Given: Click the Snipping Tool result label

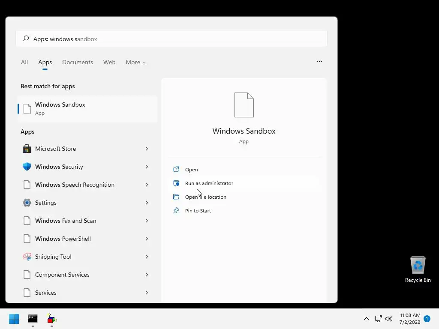Looking at the screenshot, I should coord(53,257).
